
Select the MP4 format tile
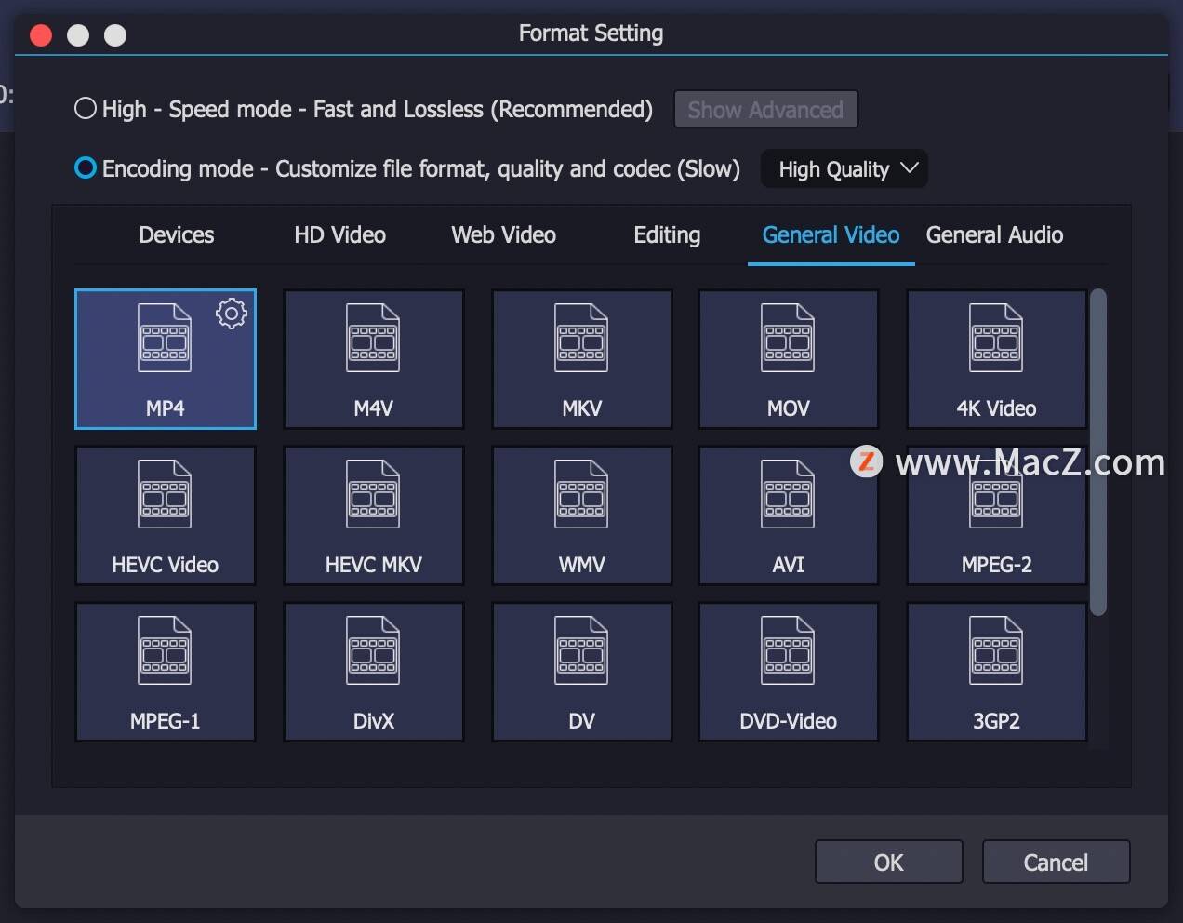tap(166, 359)
